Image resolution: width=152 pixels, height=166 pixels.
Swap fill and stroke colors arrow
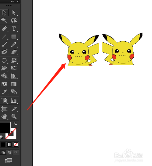(x=15, y=124)
